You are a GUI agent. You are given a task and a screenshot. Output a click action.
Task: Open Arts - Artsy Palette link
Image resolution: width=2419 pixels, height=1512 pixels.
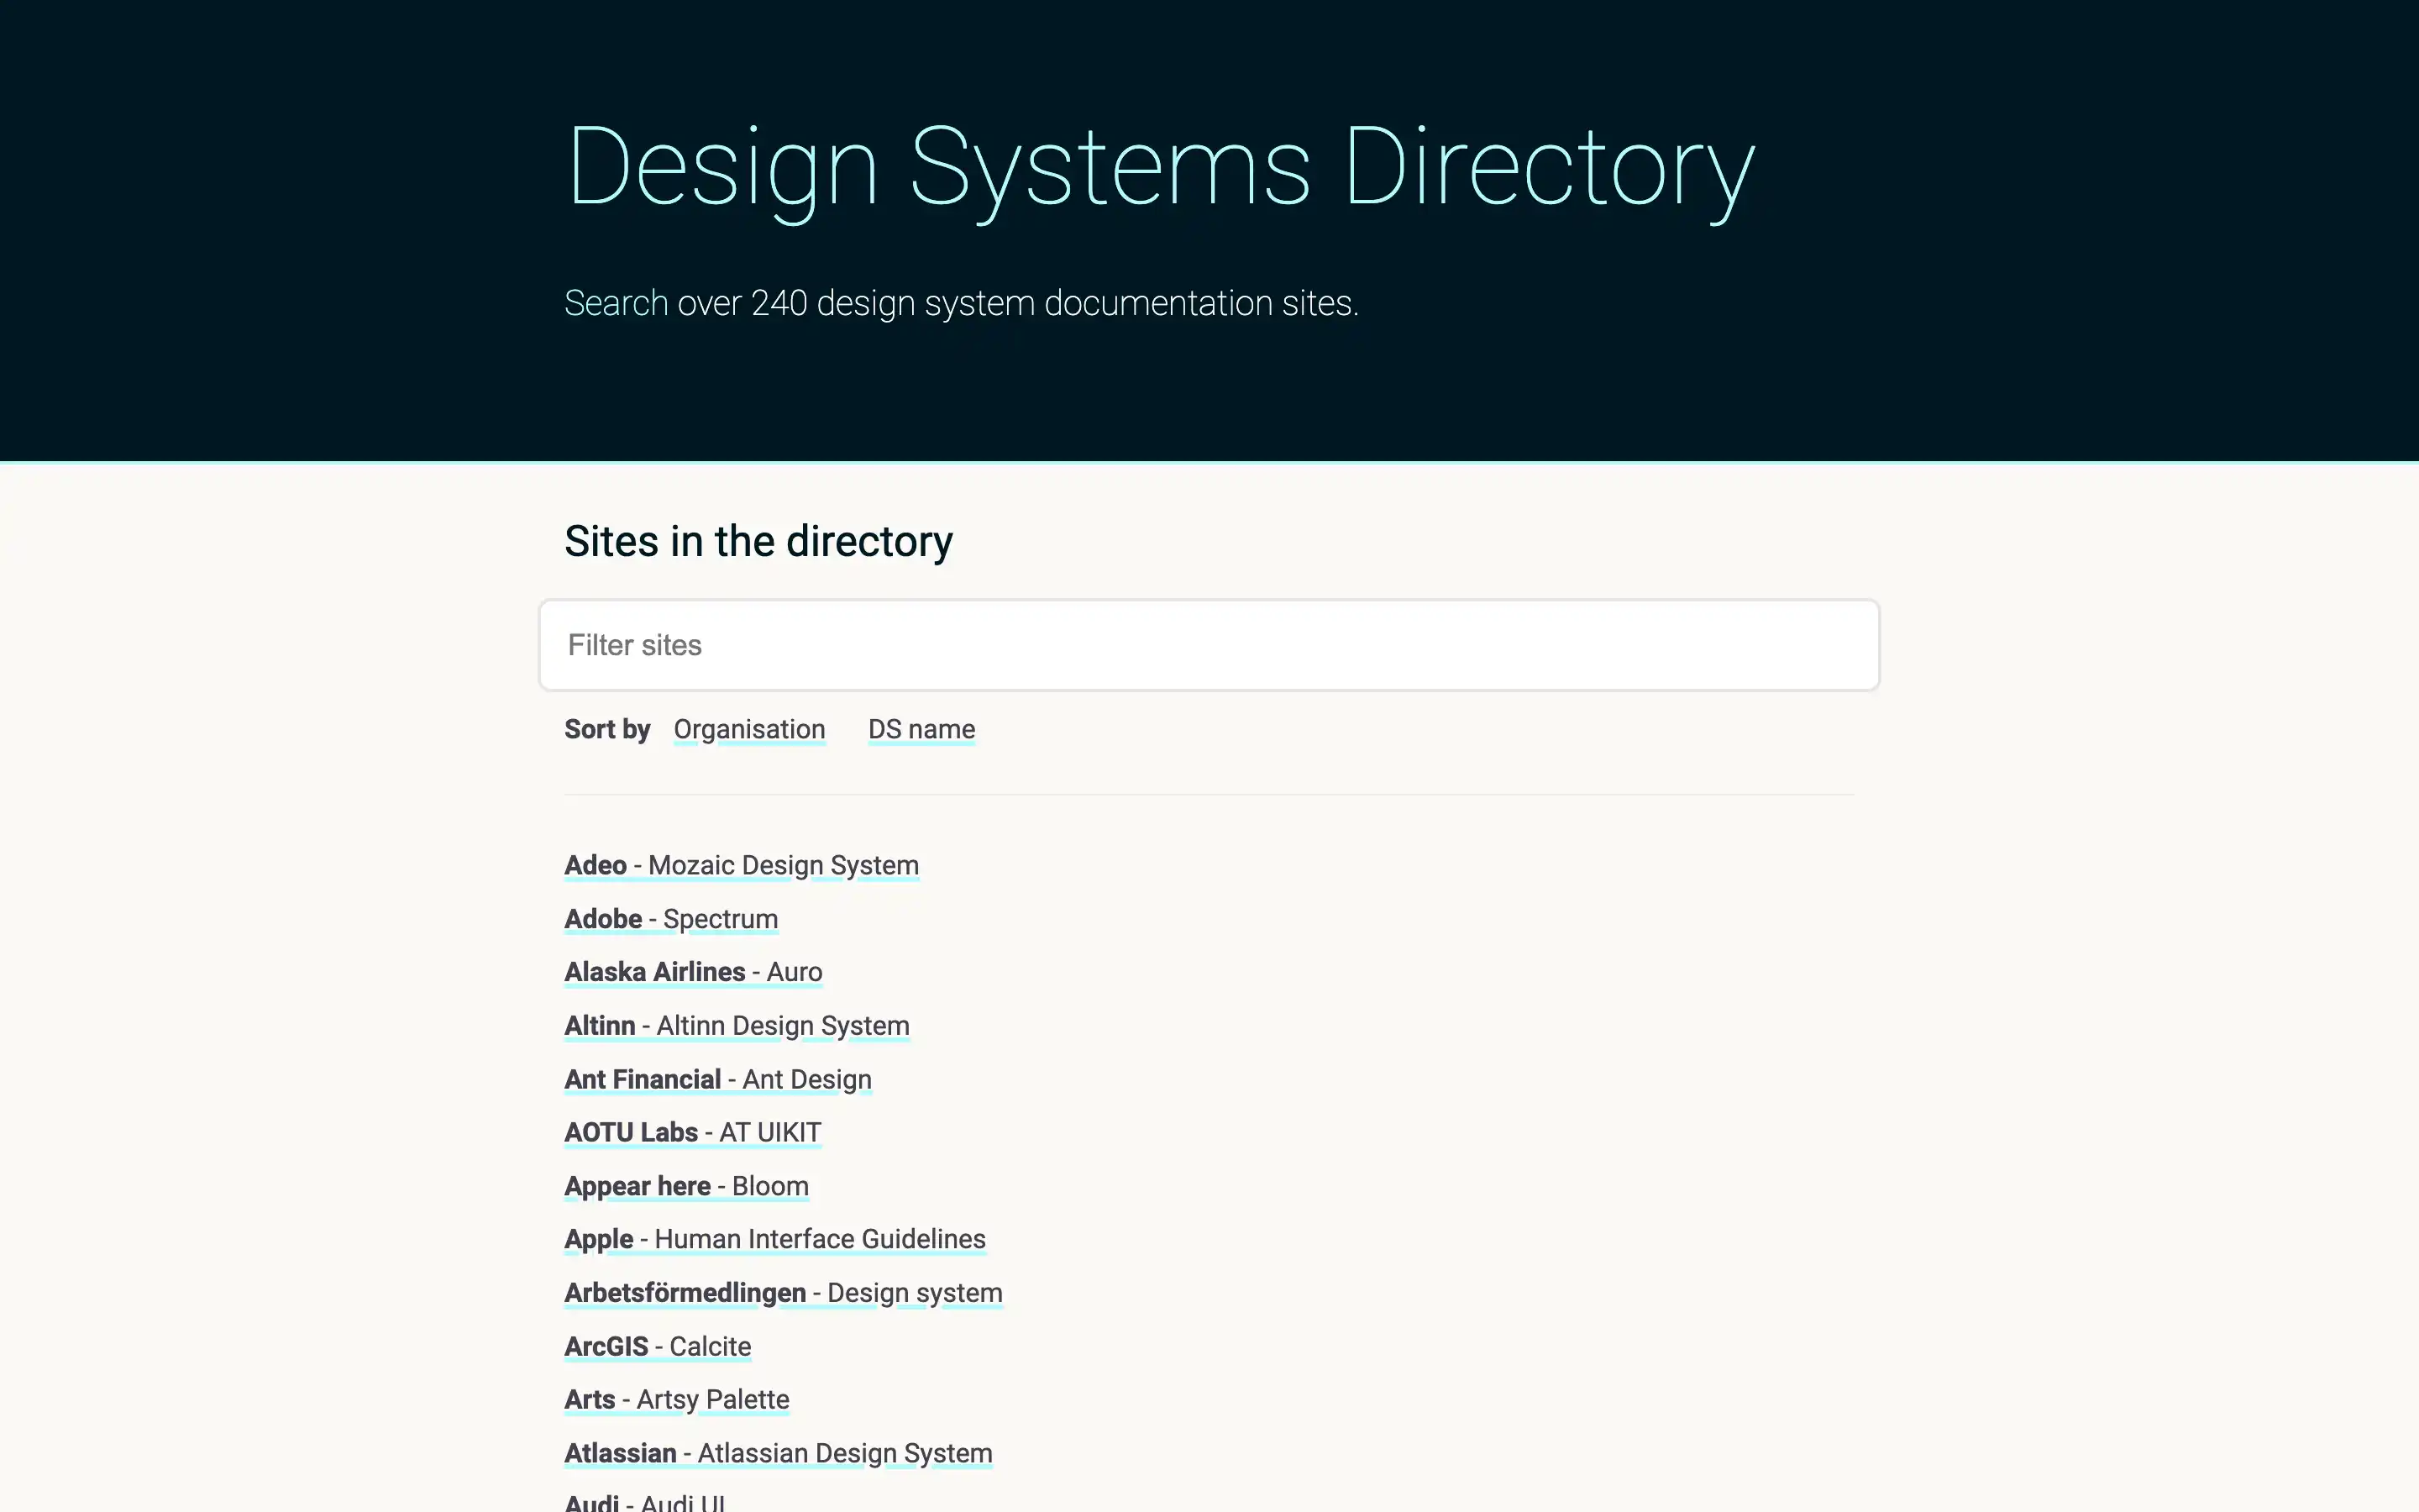click(675, 1400)
